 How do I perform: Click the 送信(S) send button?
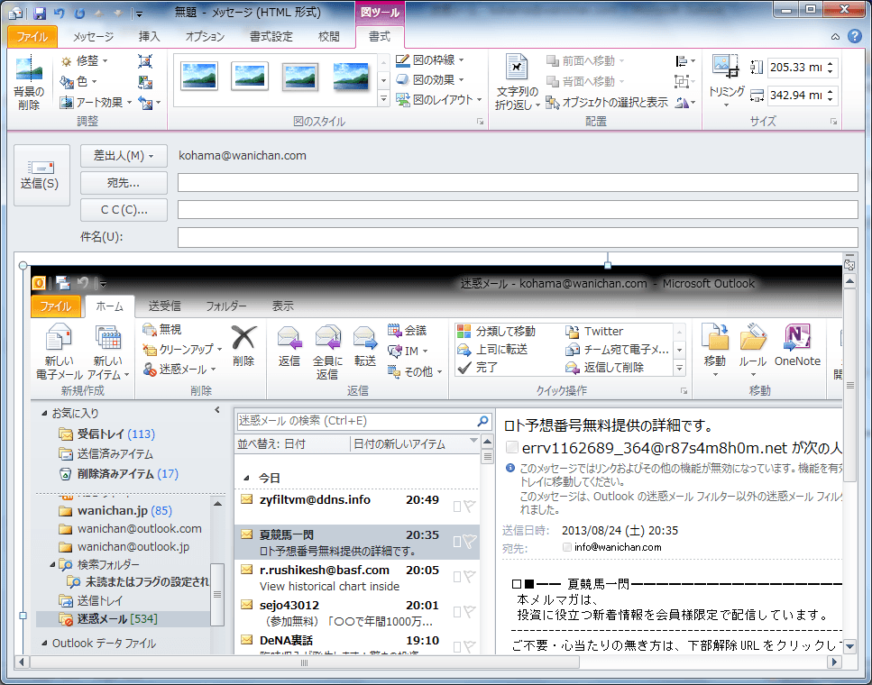click(x=41, y=175)
